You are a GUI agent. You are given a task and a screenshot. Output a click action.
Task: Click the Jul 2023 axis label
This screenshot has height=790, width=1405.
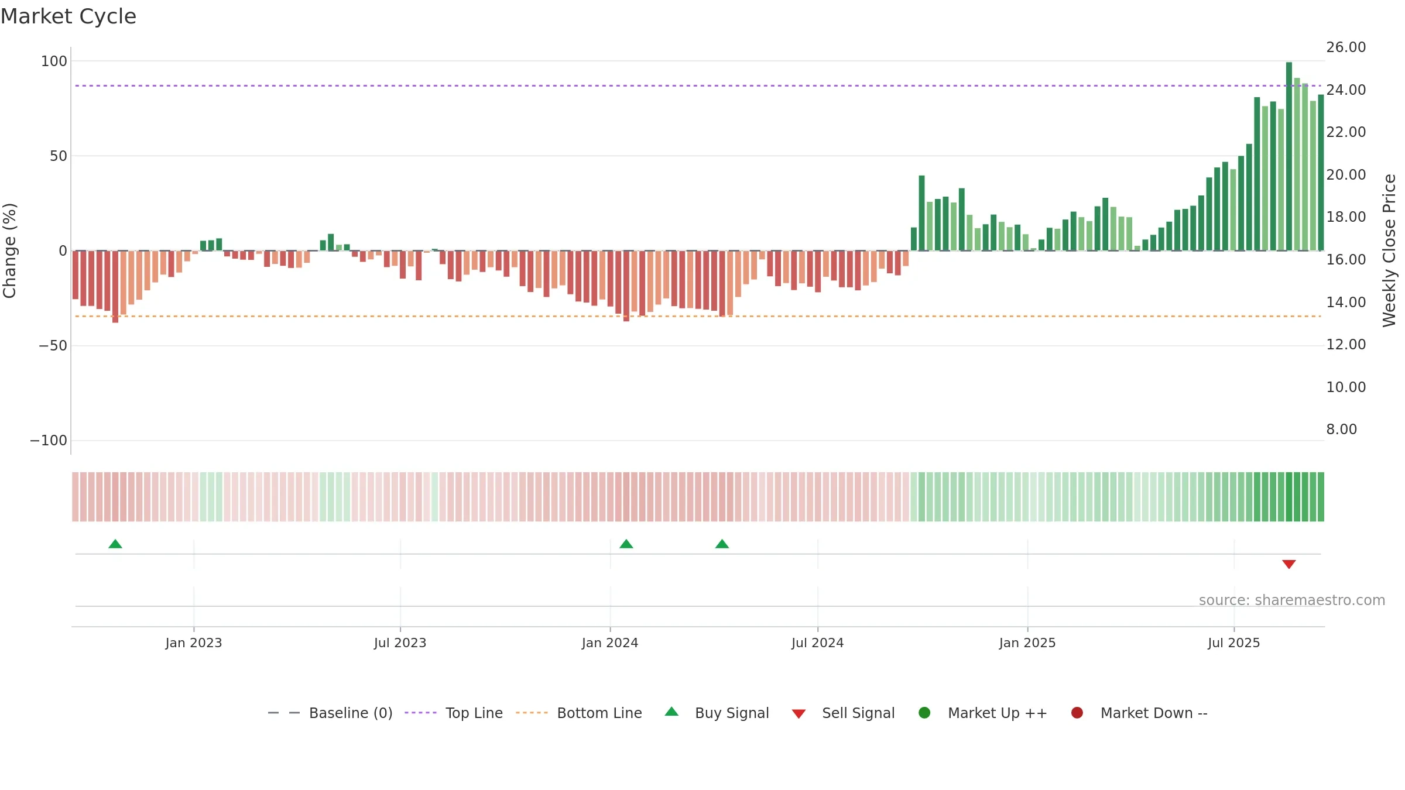400,643
